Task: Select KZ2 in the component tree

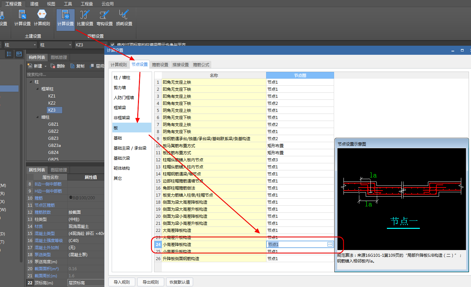Action: point(52,103)
